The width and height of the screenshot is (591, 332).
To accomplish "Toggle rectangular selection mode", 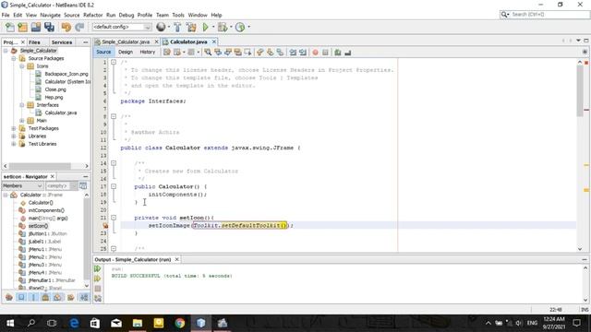I will pyautogui.click(x=247, y=53).
